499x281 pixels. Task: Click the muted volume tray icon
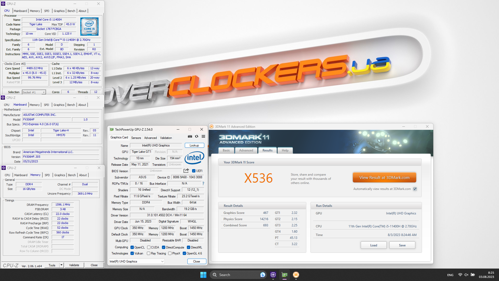click(466, 275)
